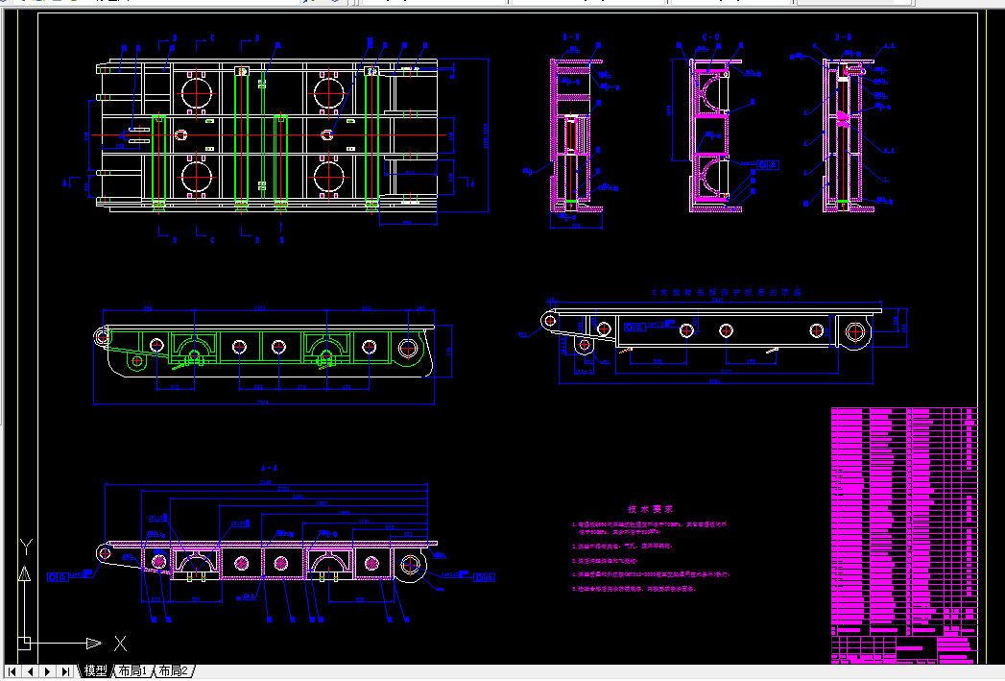Image resolution: width=1005 pixels, height=681 pixels.
Task: Select the 技术要求 heading text
Action: 651,509
